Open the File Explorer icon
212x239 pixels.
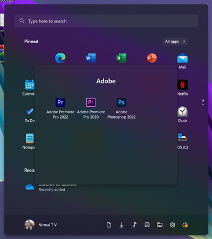tap(160, 225)
